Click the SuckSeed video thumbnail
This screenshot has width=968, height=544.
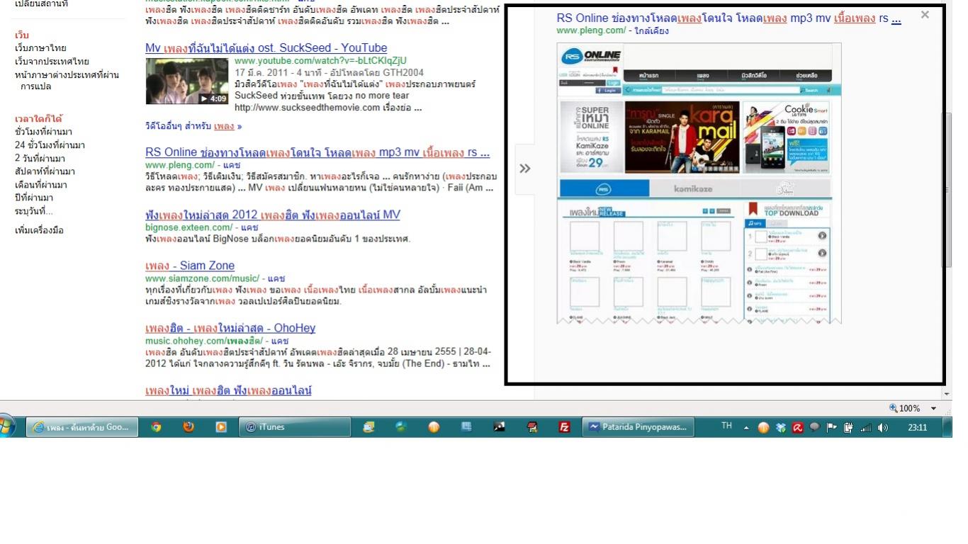point(187,81)
